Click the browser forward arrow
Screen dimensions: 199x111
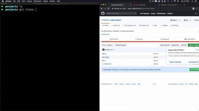tap(105, 9)
